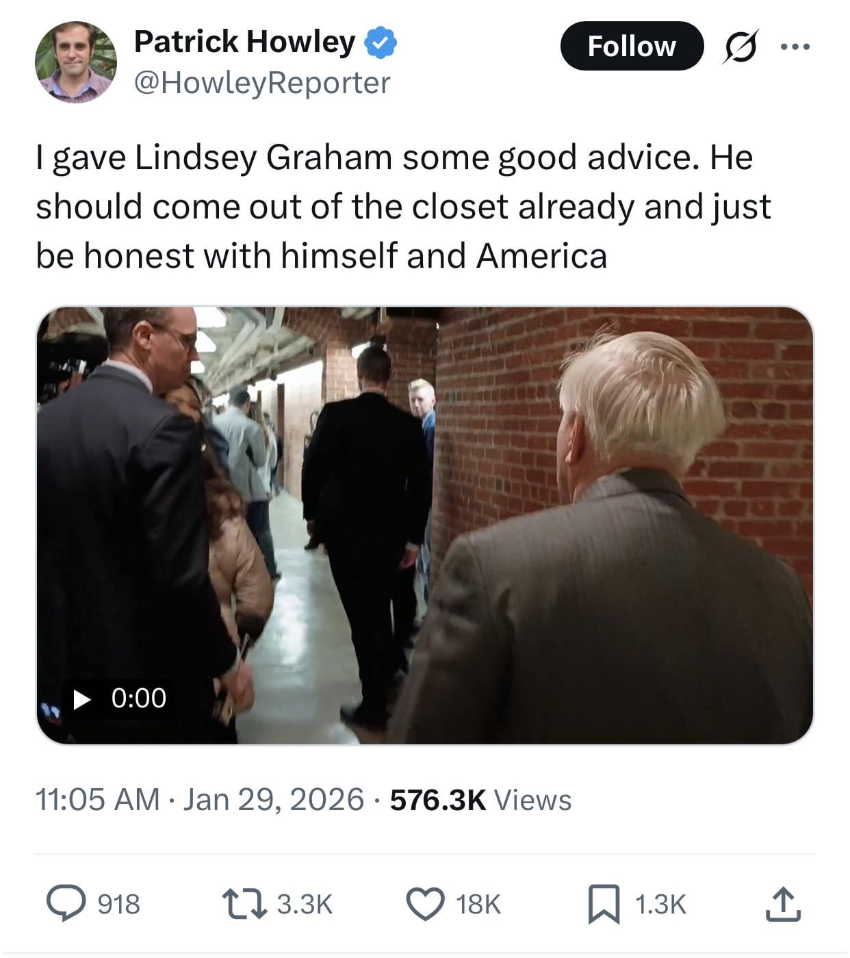This screenshot has width=850, height=958.
Task: Open the 11:05 AM timestamp link
Action: (97, 799)
